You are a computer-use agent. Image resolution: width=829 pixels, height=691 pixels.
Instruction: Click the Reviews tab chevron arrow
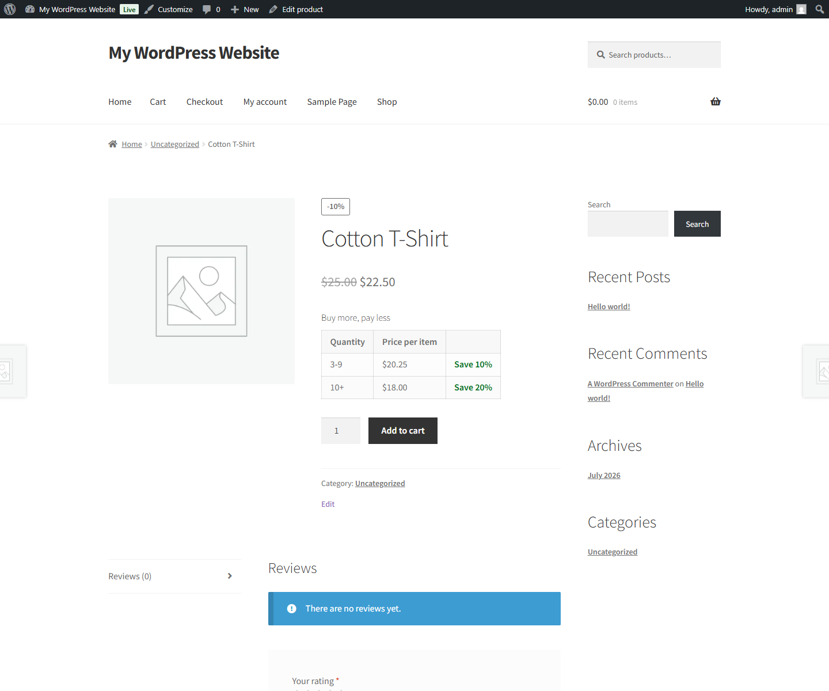pyautogui.click(x=230, y=576)
